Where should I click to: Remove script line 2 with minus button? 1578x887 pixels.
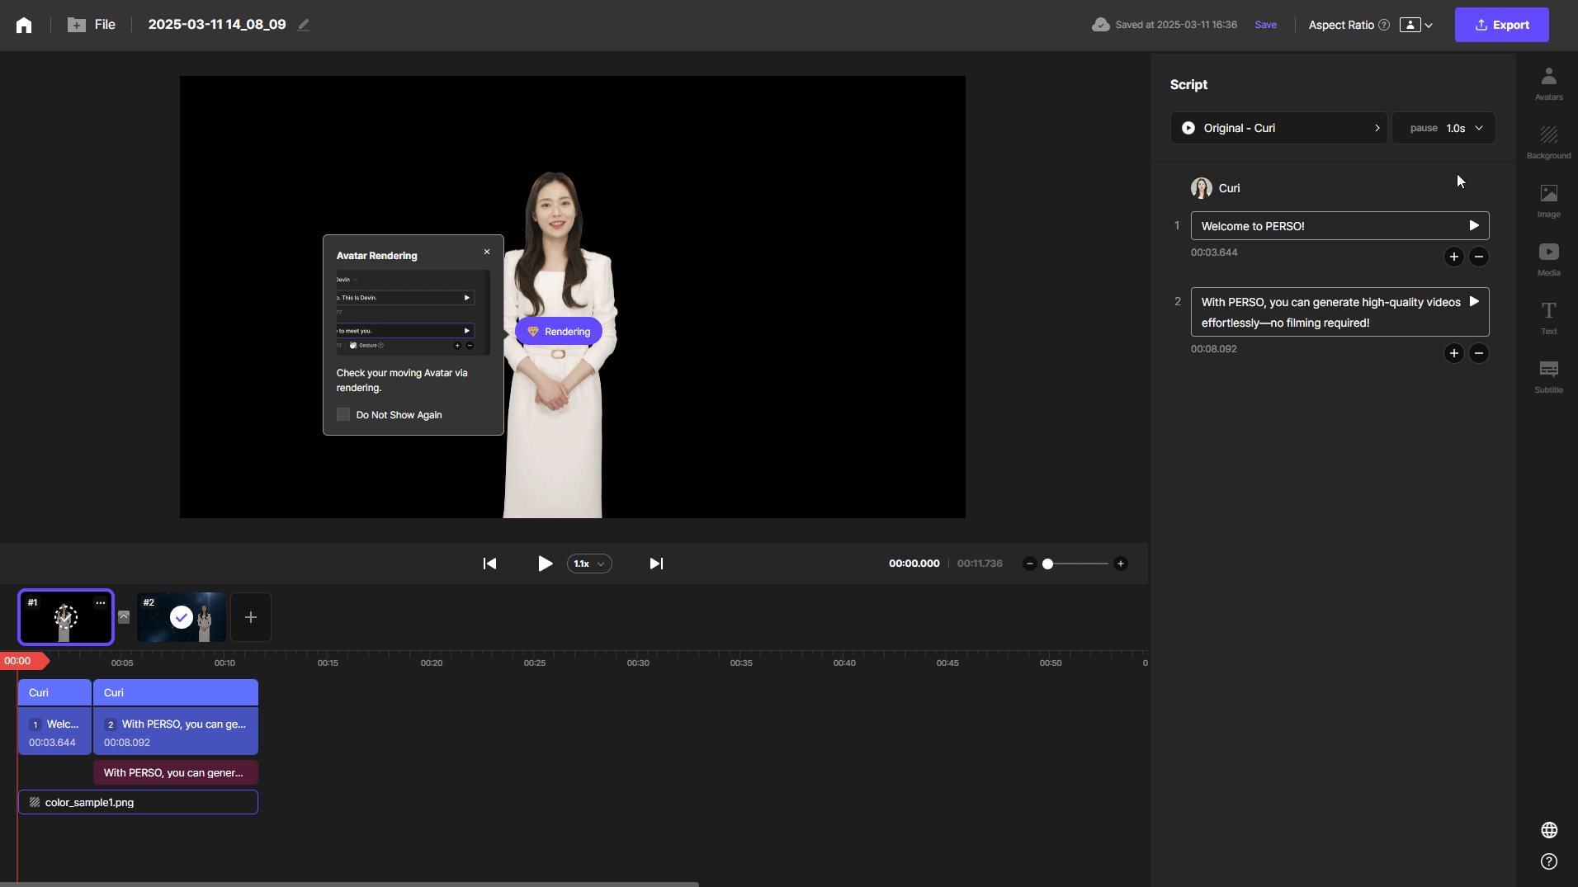coord(1479,353)
